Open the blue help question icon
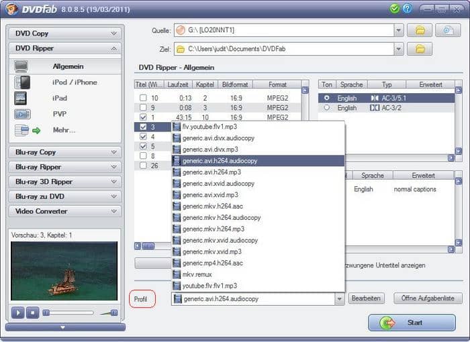 [x=407, y=9]
